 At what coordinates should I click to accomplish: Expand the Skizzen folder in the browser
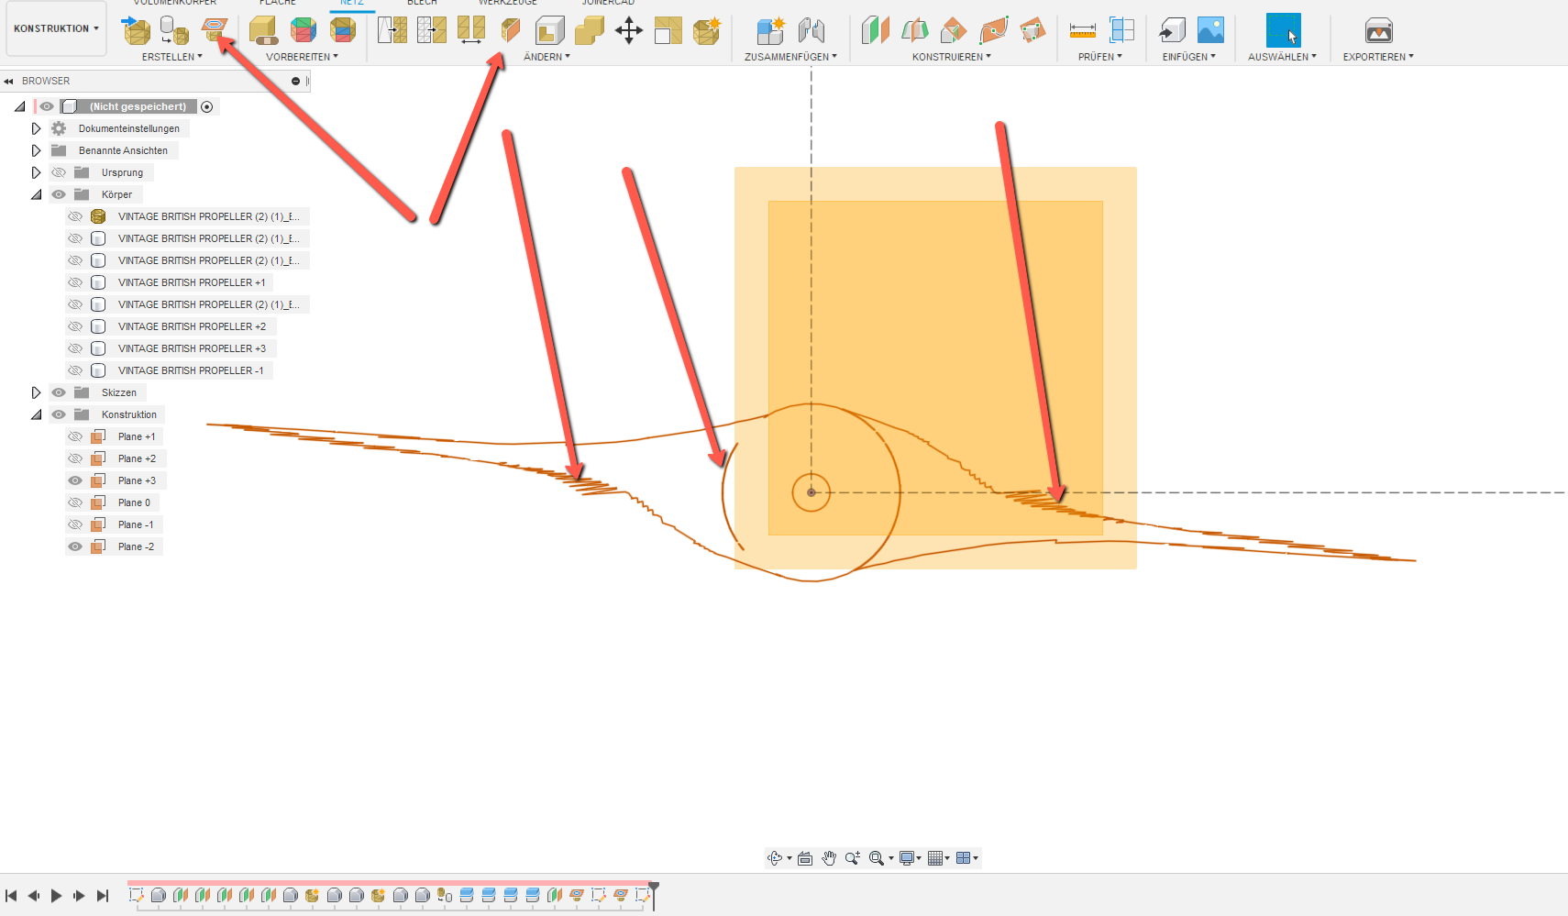(37, 392)
